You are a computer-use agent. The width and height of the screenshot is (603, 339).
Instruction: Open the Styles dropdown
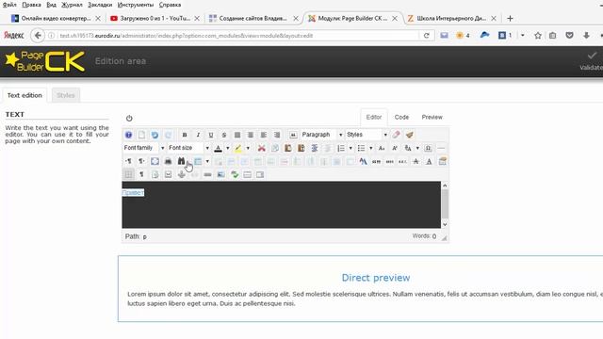367,135
